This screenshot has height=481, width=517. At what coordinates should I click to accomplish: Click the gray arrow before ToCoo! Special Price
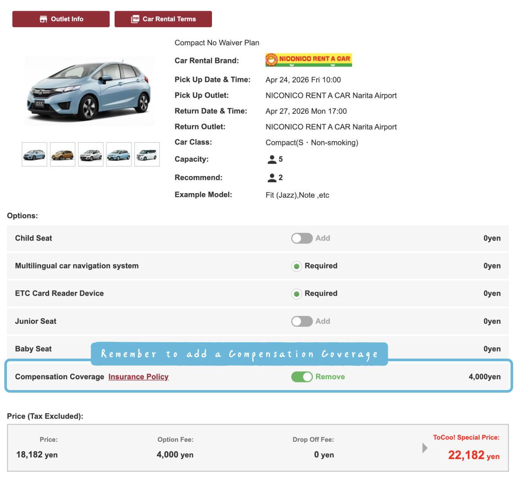click(x=425, y=448)
